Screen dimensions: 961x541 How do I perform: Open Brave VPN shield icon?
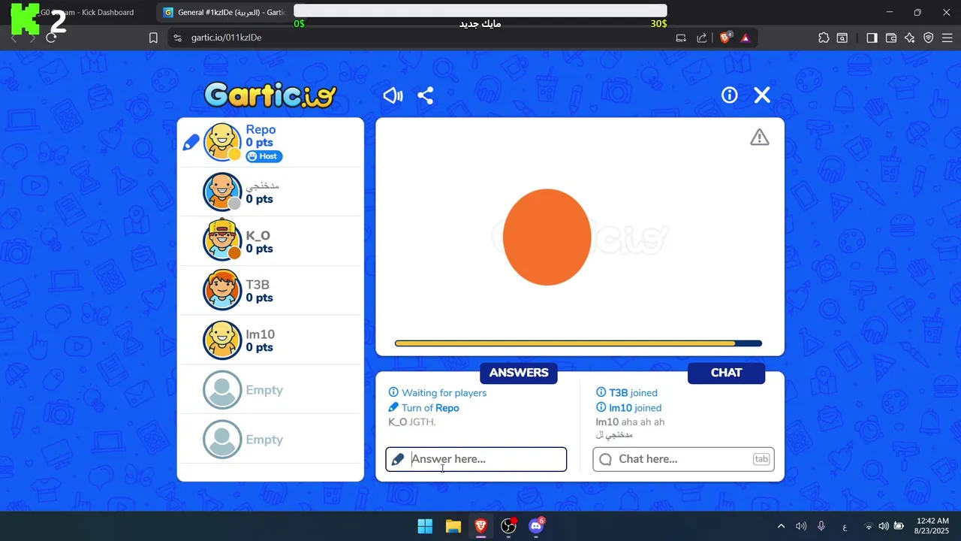[929, 38]
